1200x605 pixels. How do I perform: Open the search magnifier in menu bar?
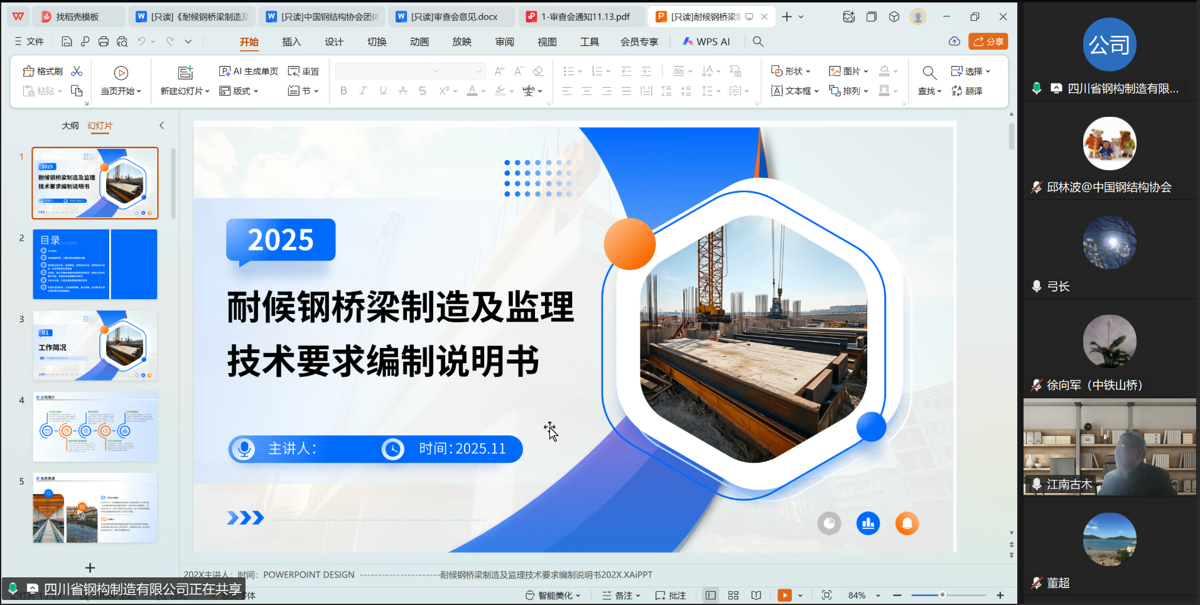pos(758,41)
